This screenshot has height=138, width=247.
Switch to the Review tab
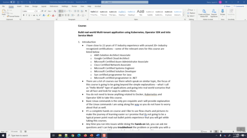pos(74,6)
